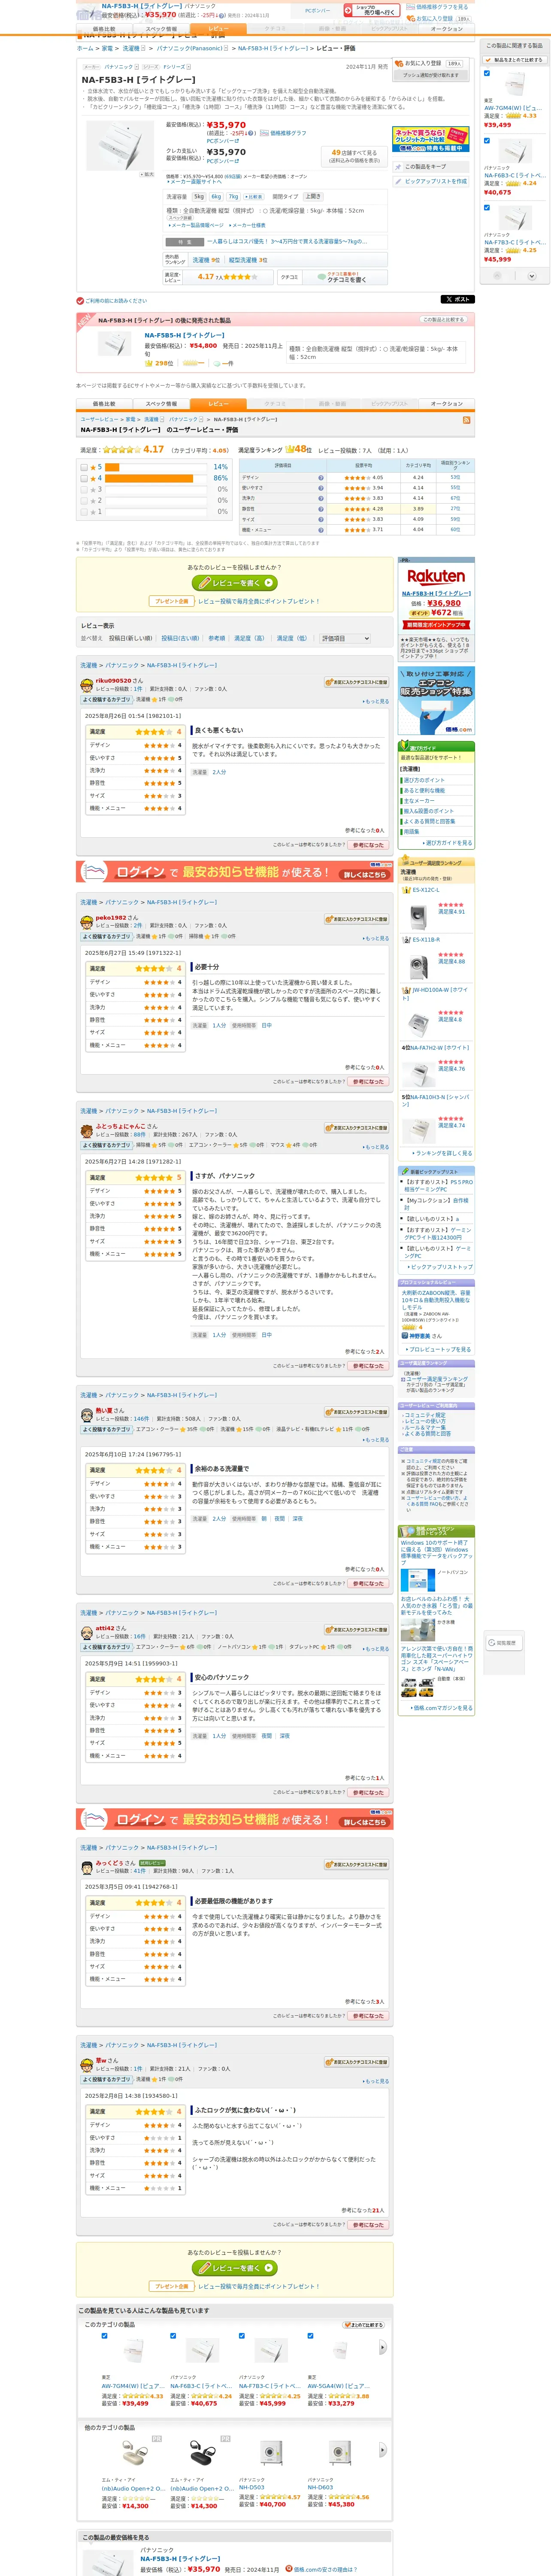Add riku090520 to favorite reviewers via heart button
This screenshot has width=551, height=2576.
click(x=356, y=682)
